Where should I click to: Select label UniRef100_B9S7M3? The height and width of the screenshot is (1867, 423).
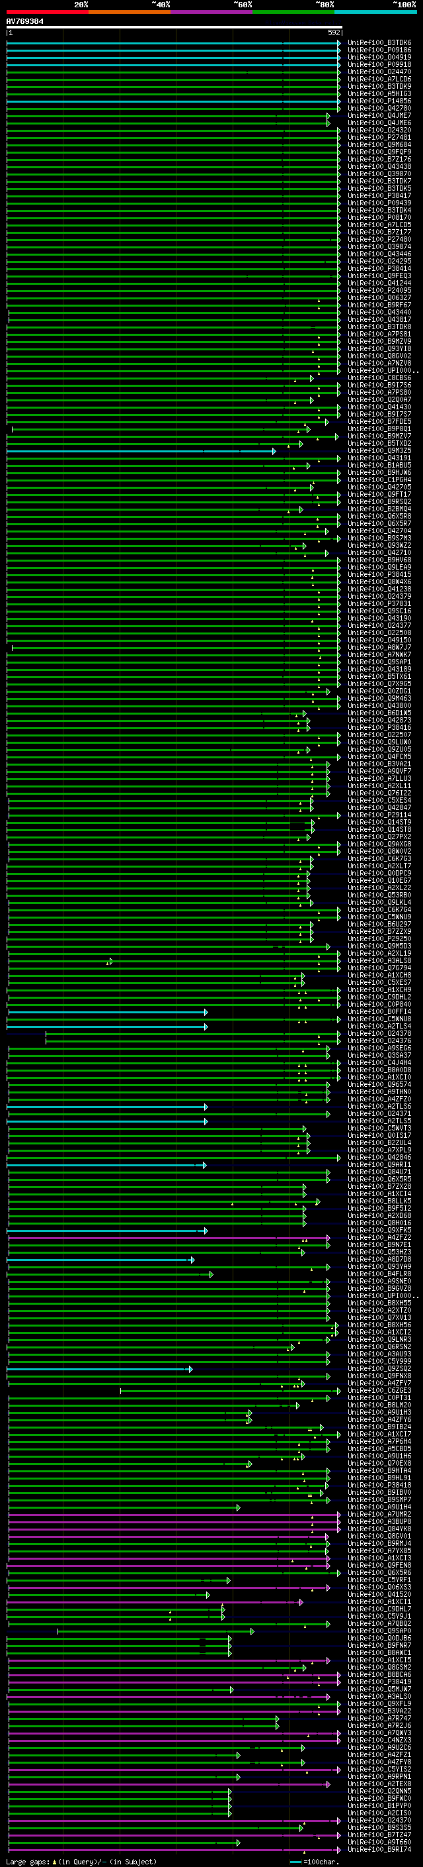(379, 538)
